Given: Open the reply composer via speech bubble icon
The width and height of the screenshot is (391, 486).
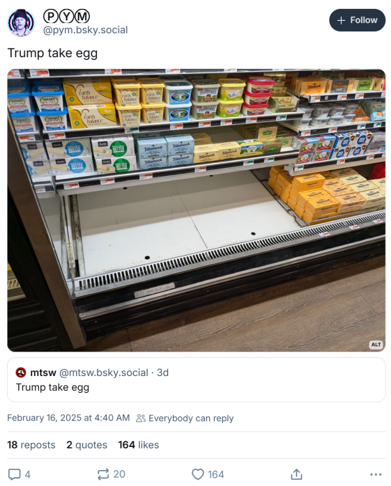Looking at the screenshot, I should pos(14,474).
